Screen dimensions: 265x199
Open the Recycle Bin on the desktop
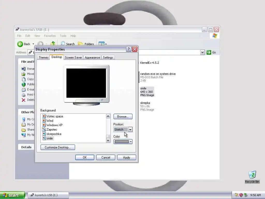point(252,177)
